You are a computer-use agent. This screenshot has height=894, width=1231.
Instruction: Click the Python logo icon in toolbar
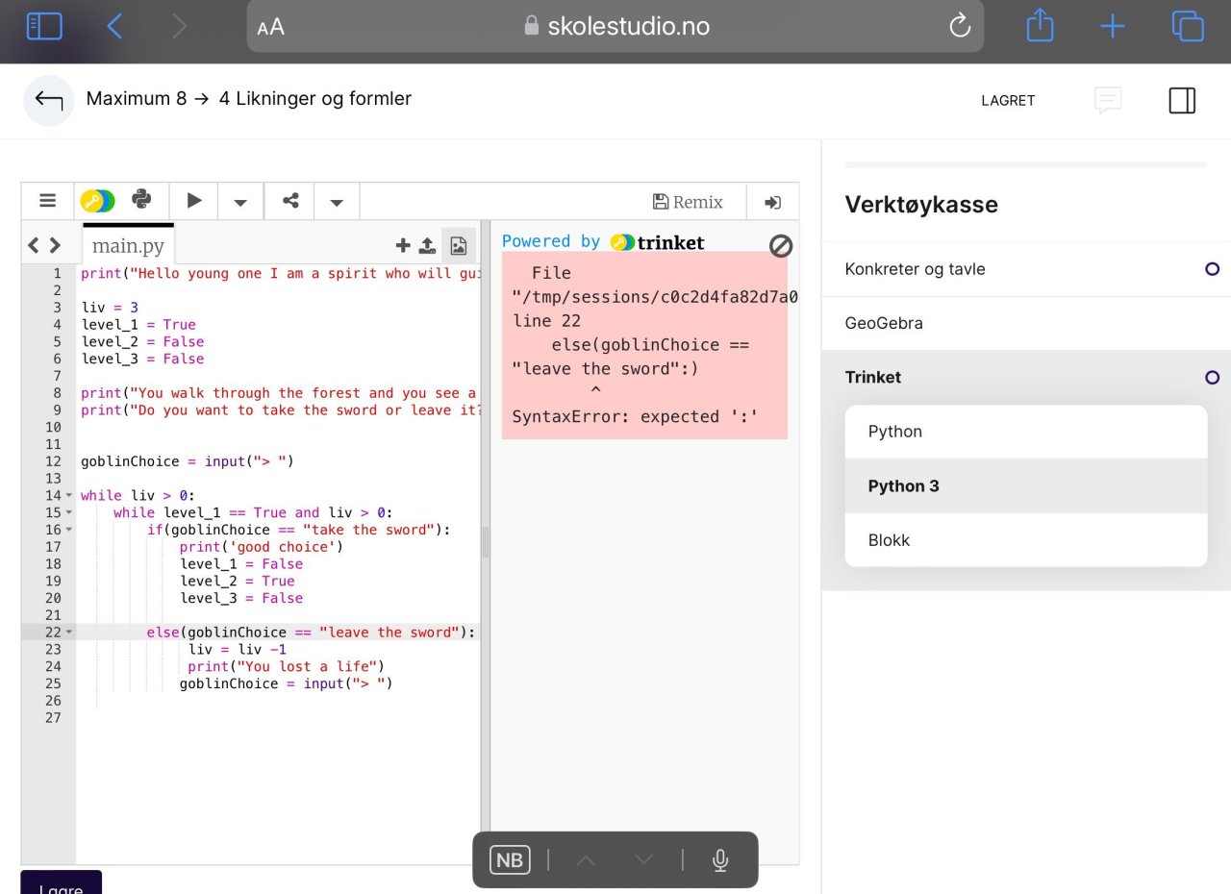click(142, 200)
